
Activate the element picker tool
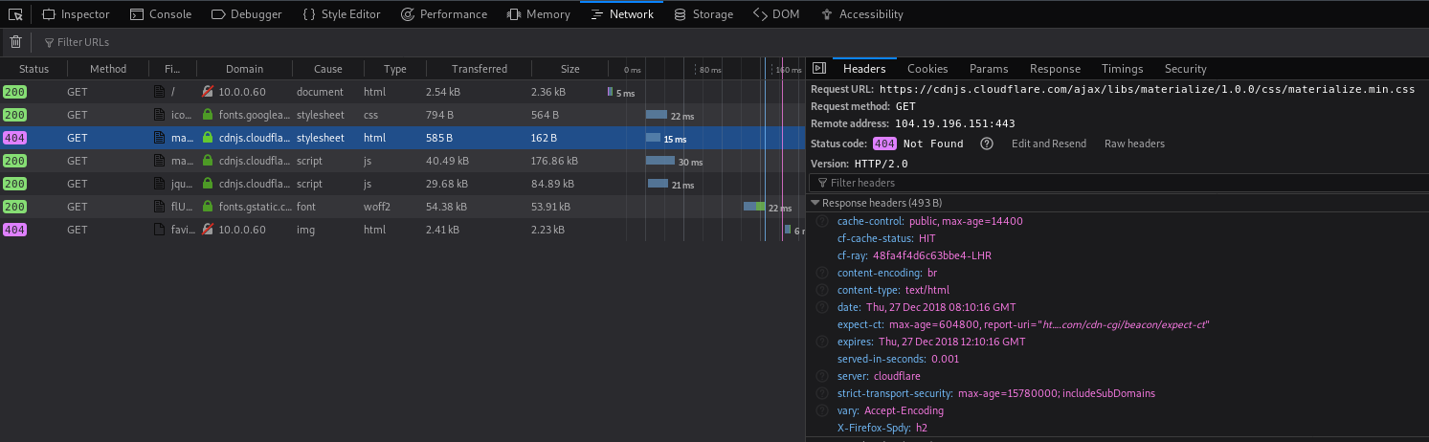tap(15, 14)
